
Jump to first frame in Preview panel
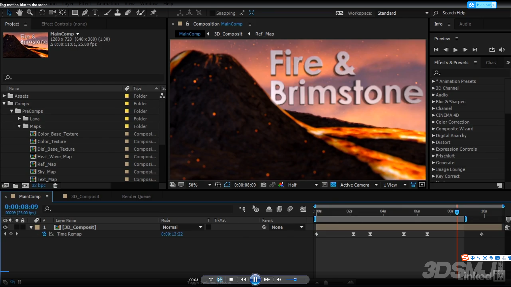point(436,50)
